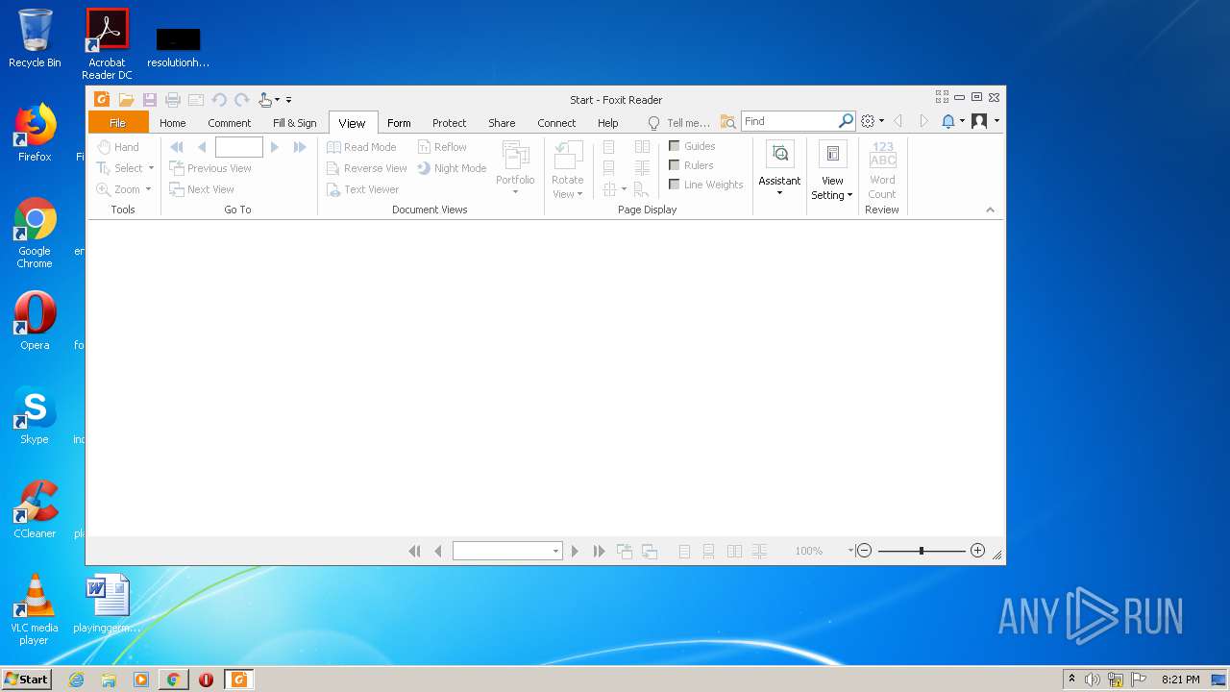Click the Open folder icon in quick access toolbar
The height and width of the screenshot is (692, 1230).
126,100
